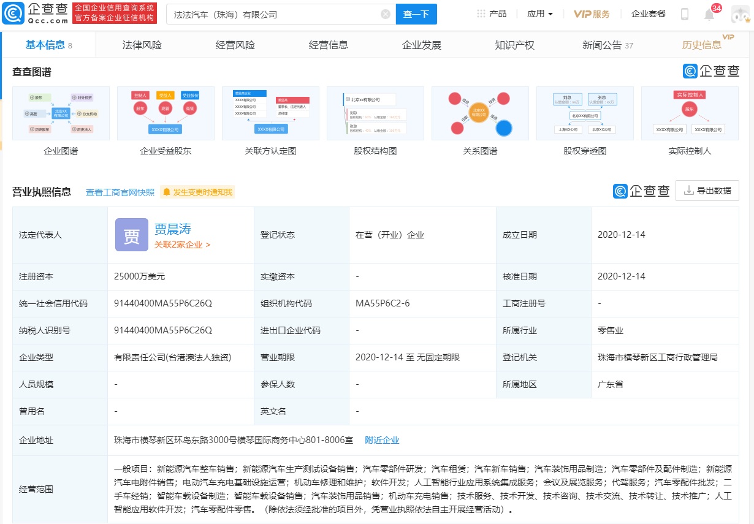
Task: Open the user avatar menu
Action: [x=740, y=13]
